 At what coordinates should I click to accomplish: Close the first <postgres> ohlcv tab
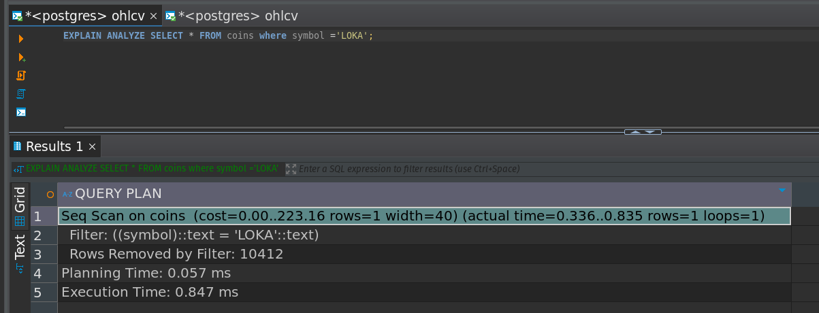click(153, 16)
